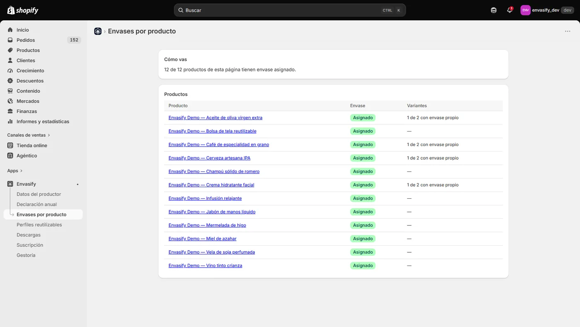
Task: Click the Mercados globe icon
Action: click(10, 101)
